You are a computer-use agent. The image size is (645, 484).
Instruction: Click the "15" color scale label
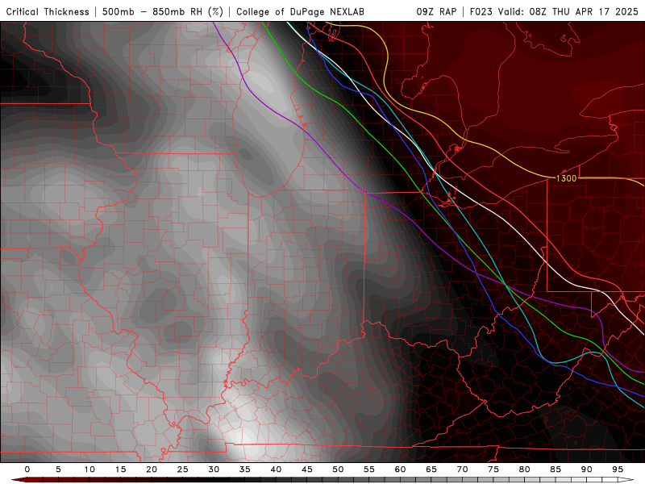click(120, 469)
